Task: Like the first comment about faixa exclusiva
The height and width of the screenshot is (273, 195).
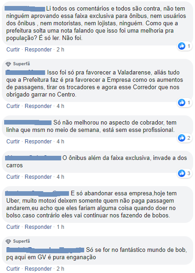Action: (13, 50)
